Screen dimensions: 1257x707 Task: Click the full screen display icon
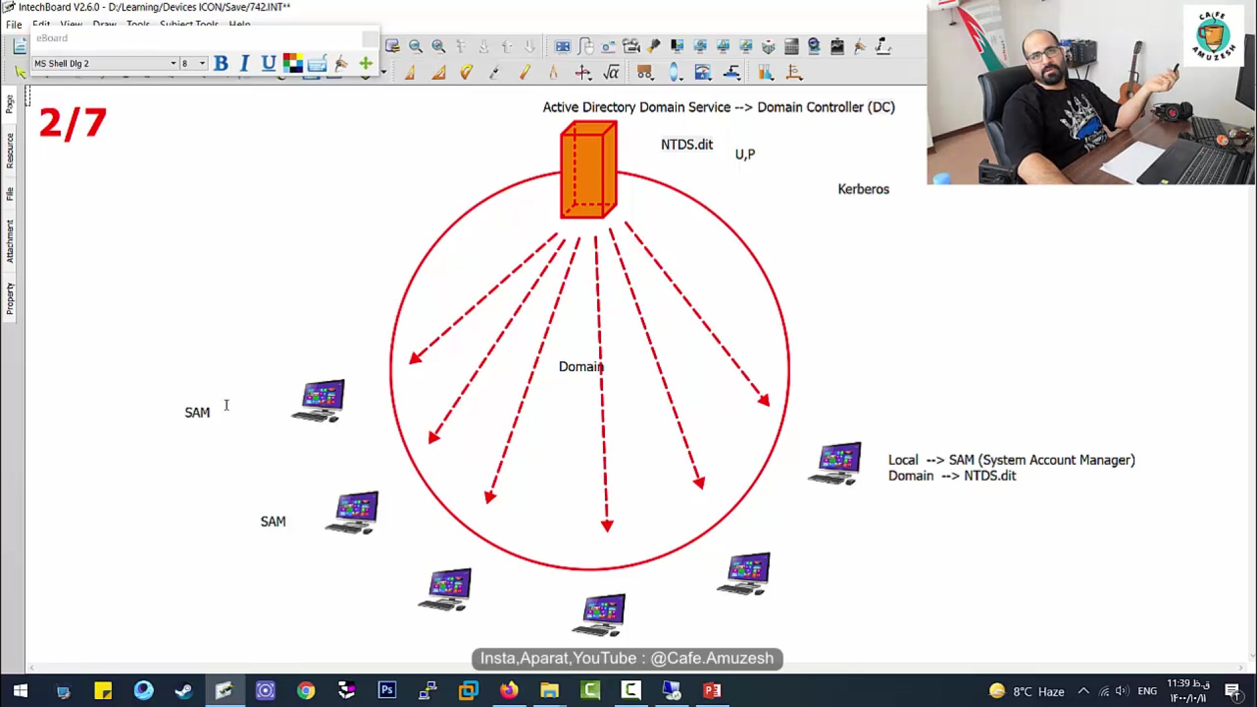tap(562, 46)
